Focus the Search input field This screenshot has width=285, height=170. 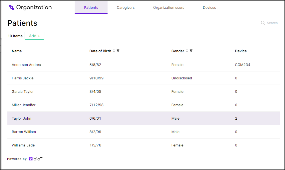click(x=272, y=23)
